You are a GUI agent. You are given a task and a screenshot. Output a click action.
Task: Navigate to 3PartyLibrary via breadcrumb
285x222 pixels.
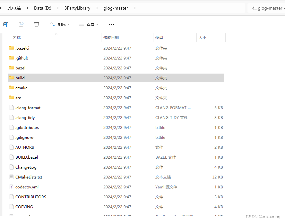77,8
